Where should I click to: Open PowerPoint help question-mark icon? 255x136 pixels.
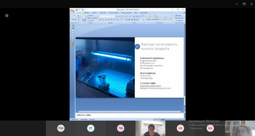(184, 12)
